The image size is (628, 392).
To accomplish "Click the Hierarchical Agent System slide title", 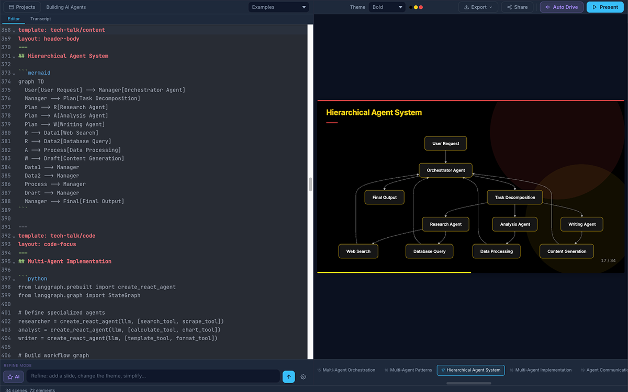I will click(x=374, y=112).
